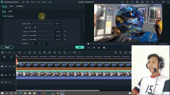Open the Edit menu
This screenshot has width=170, height=95.
click(28, 2)
